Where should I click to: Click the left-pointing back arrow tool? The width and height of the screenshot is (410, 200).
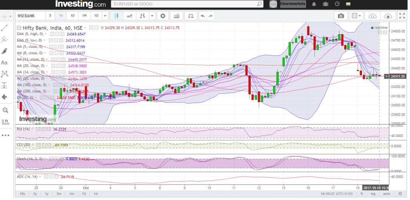point(4,97)
